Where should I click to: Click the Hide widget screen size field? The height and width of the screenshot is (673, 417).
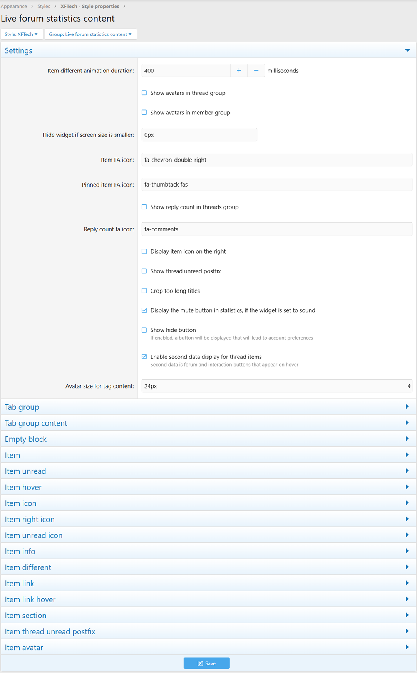[x=199, y=135]
